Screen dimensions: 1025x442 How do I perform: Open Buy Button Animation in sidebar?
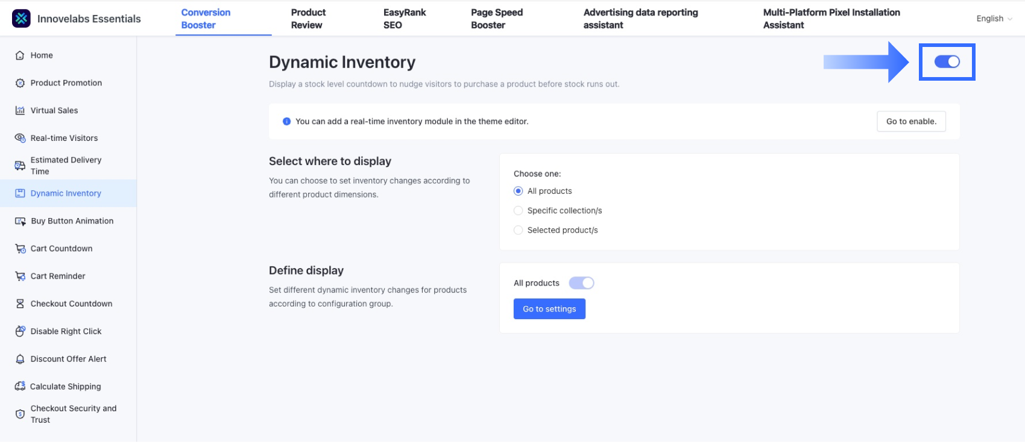pos(72,221)
